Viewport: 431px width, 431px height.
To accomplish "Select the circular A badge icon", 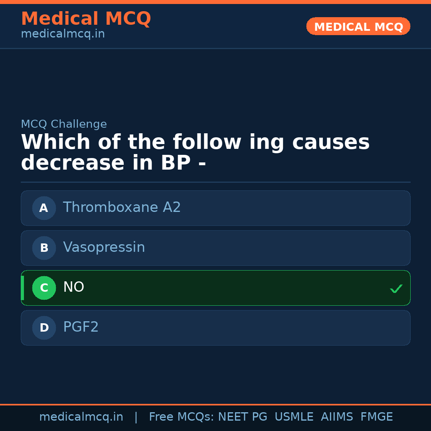I will [44, 208].
